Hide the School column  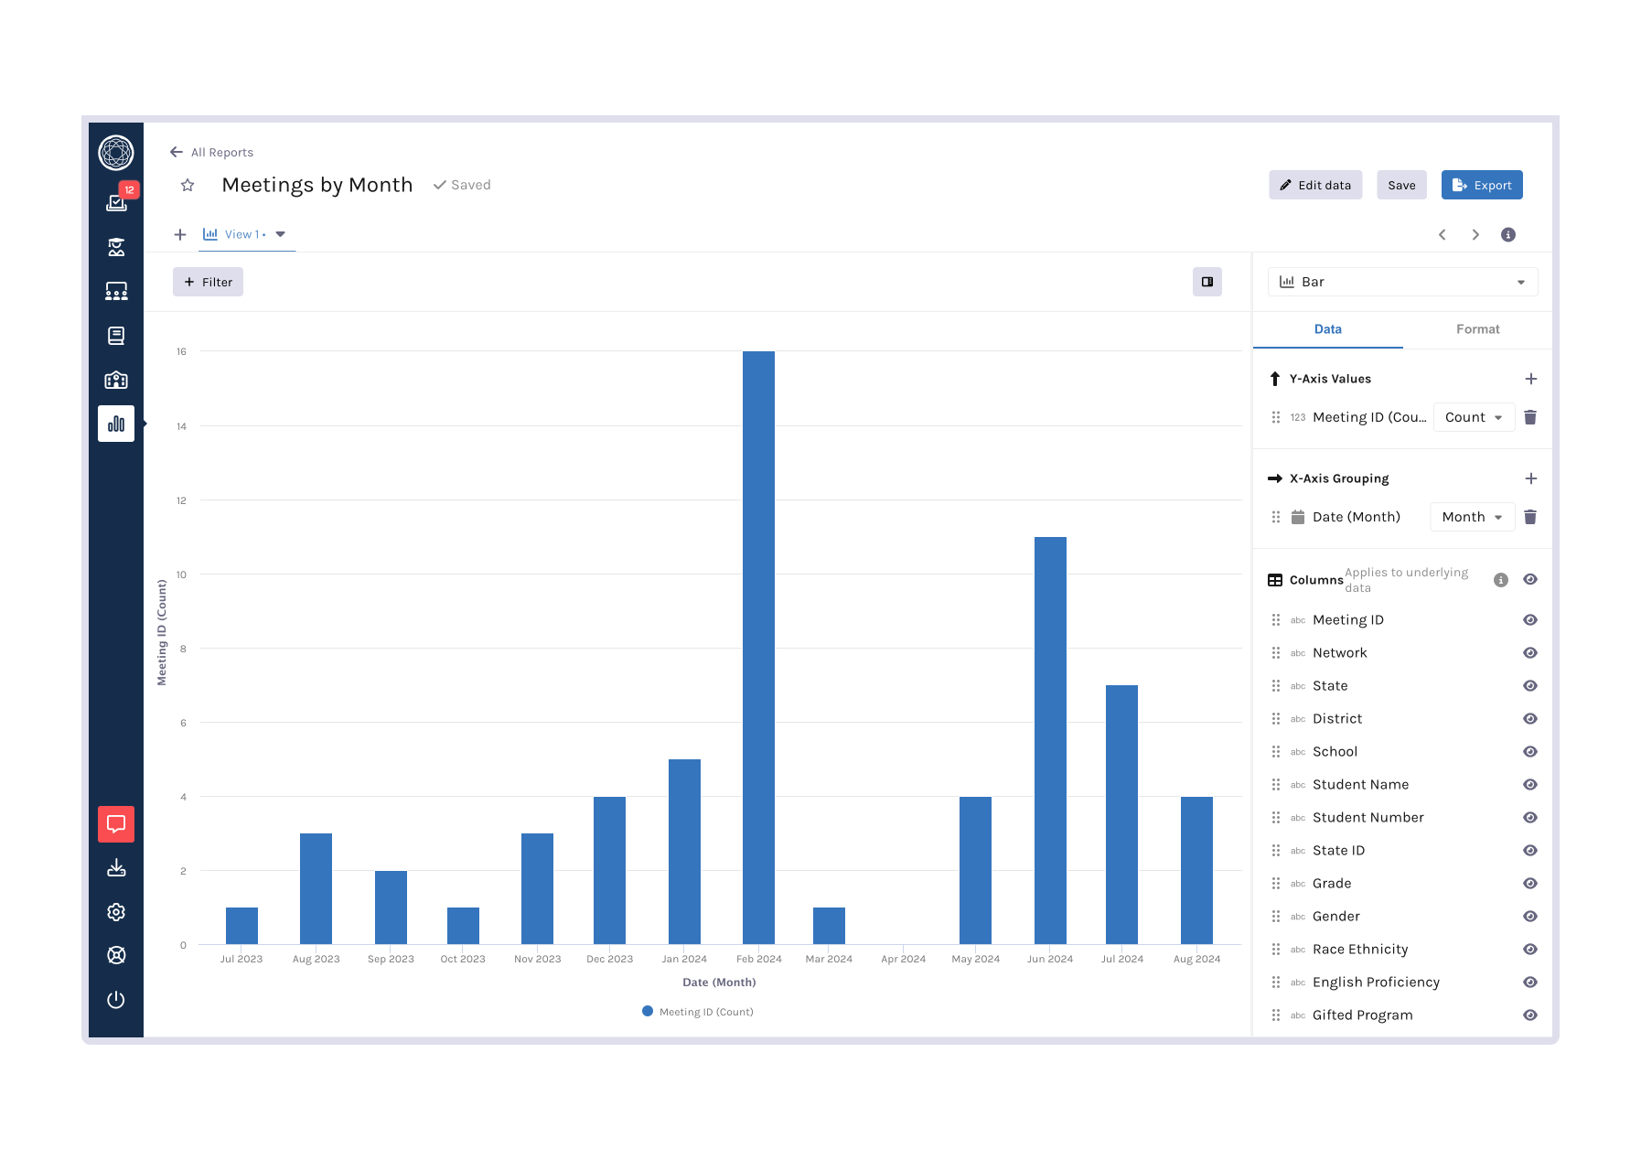(x=1530, y=752)
